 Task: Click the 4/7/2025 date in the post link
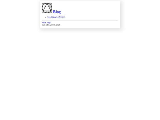(x=61, y=17)
